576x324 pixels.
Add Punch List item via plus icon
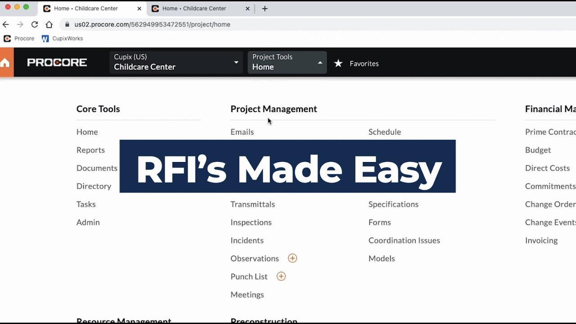281,276
